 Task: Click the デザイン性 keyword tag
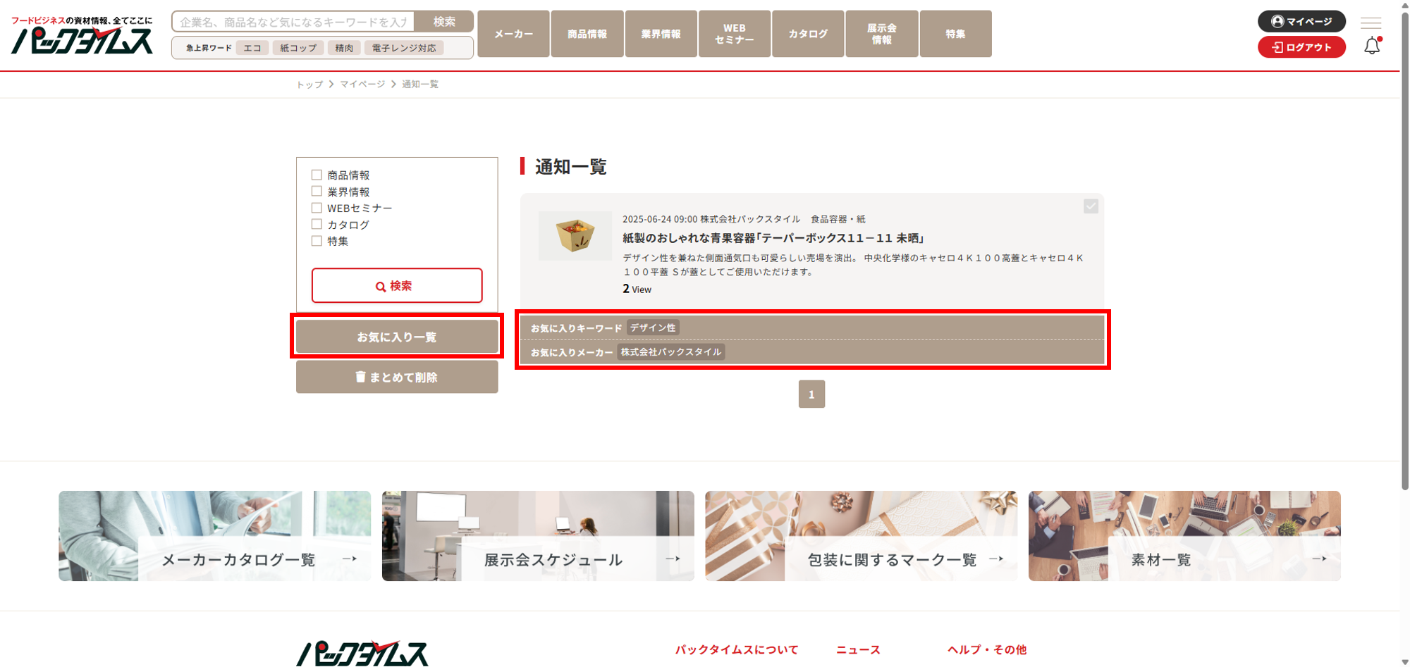pos(653,328)
